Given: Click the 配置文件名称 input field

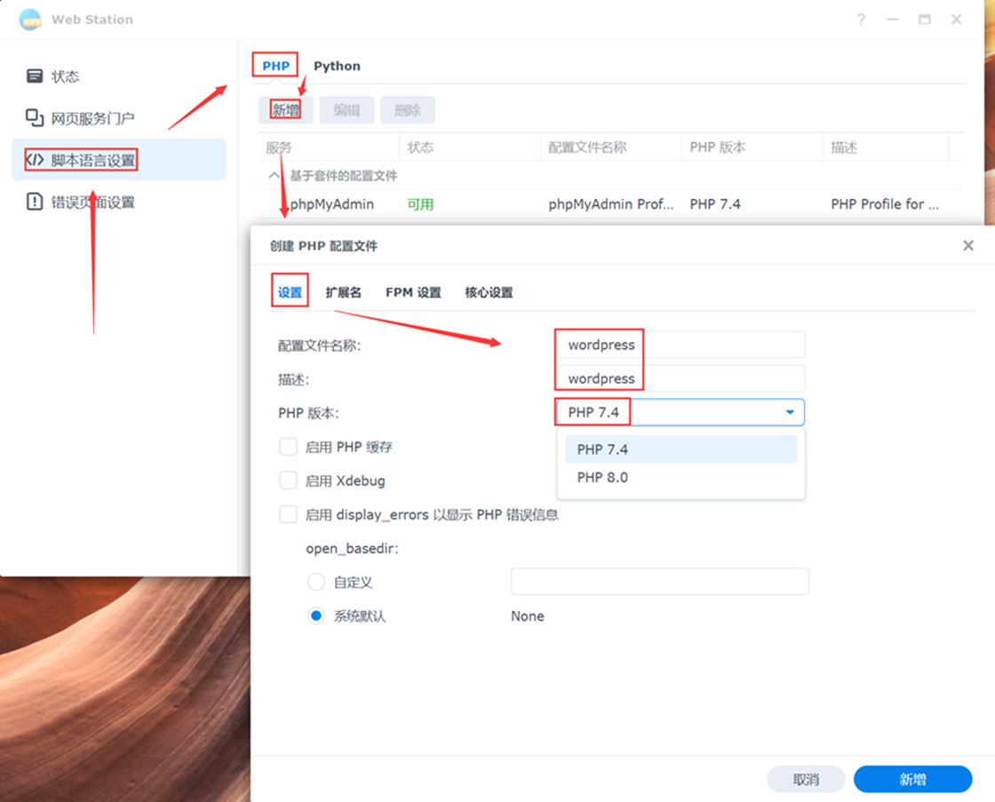Looking at the screenshot, I should (681, 345).
